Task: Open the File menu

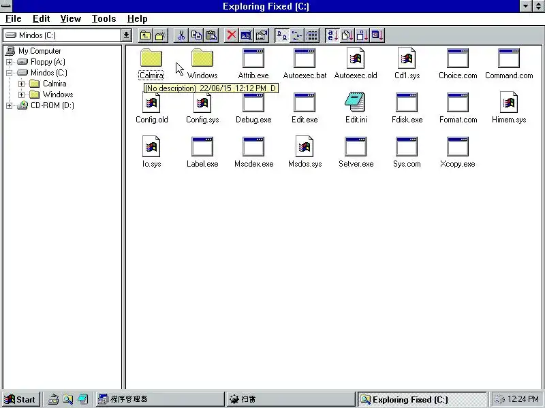Action: click(14, 19)
